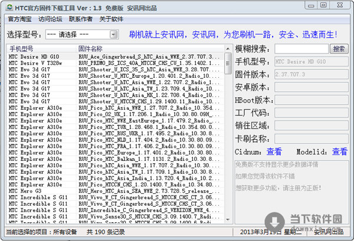Minimize the window
Viewport: 354px width, 241px height.
(x=311, y=5)
